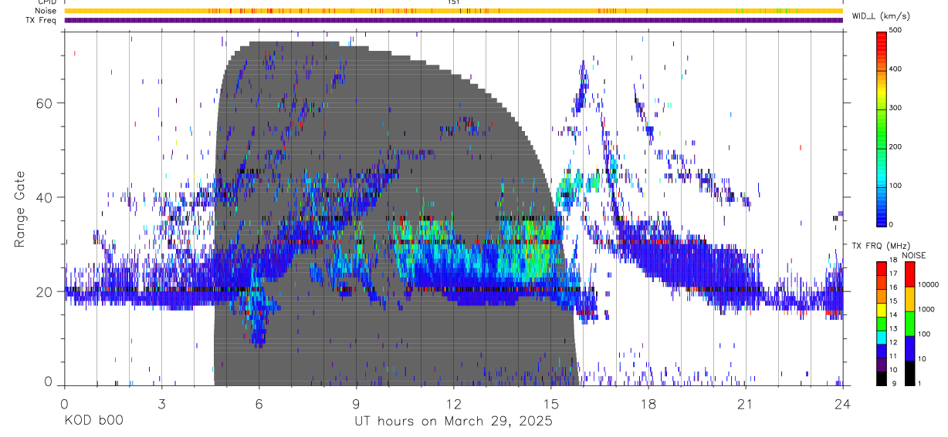Click the '18' tick on UT hours axis
The width and height of the screenshot is (948, 437).
coord(648,403)
